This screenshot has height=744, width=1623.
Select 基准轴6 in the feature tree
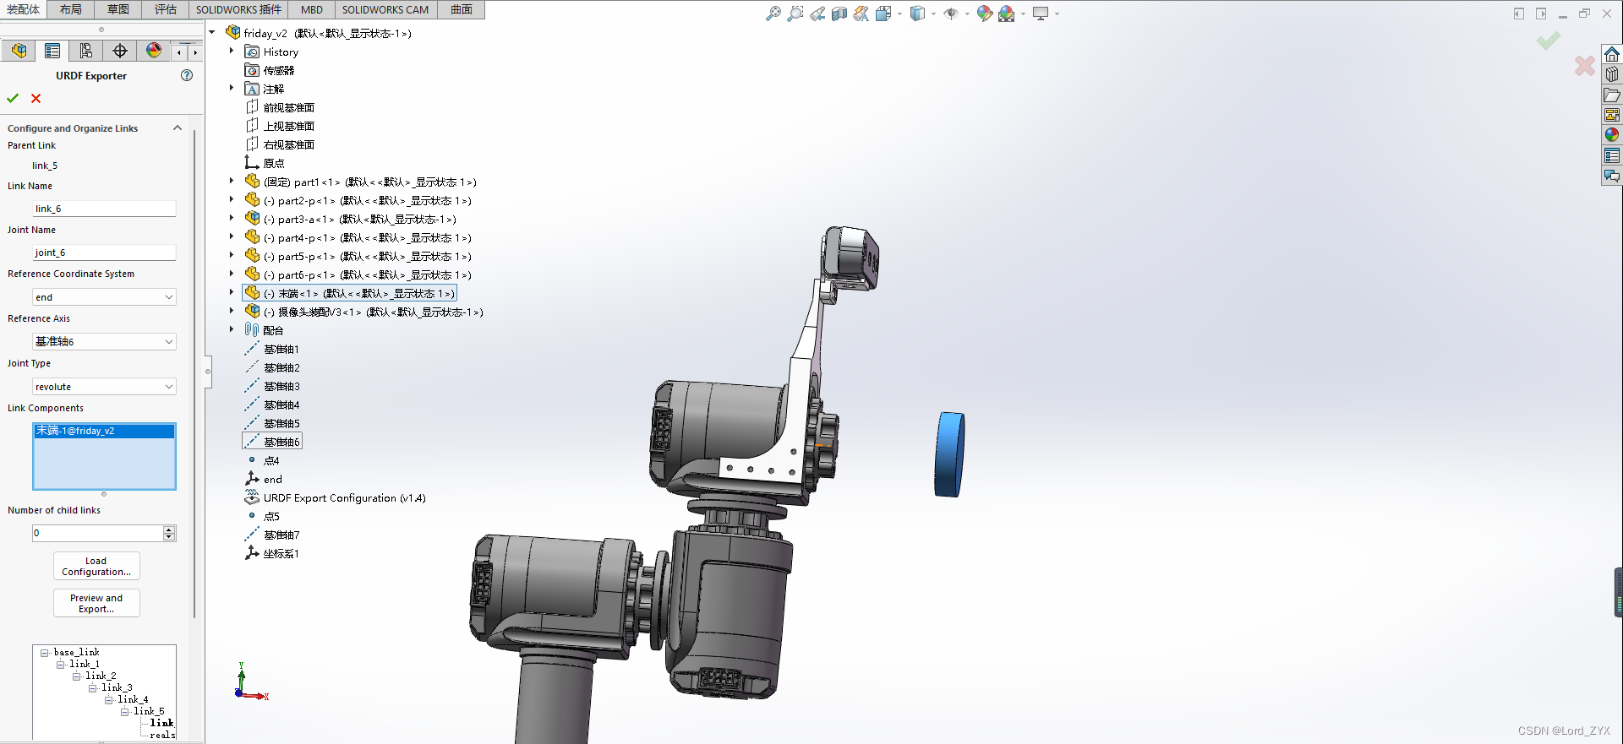(272, 442)
